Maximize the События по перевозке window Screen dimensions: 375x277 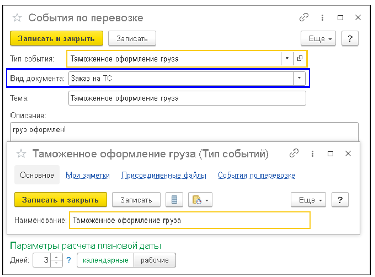[x=340, y=18]
